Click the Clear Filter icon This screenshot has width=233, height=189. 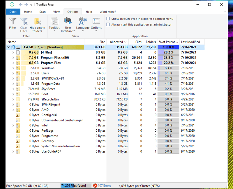pos(24,21)
